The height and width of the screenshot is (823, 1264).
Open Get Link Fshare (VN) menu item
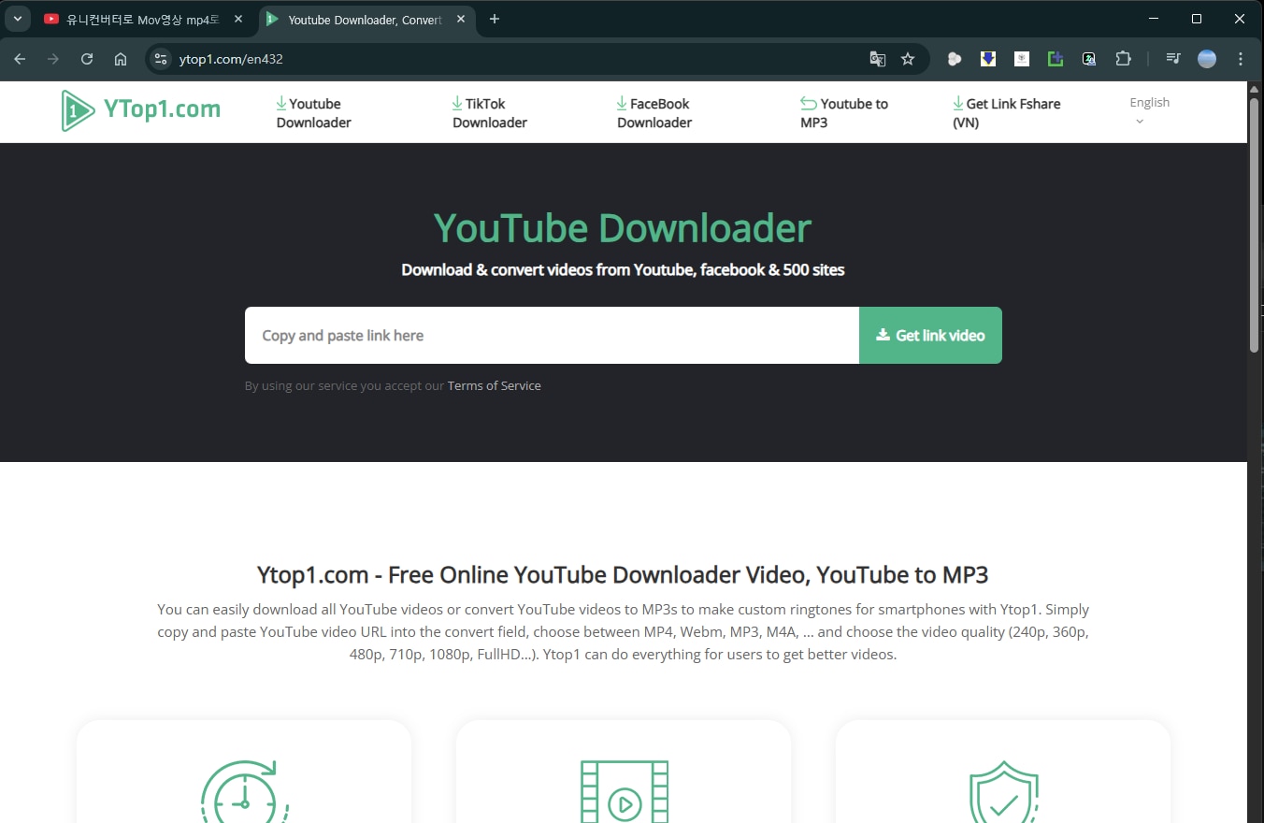(1007, 113)
